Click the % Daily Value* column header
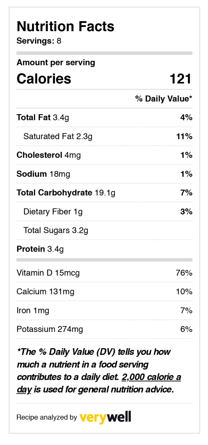This screenshot has width=208, height=445. 164,99
